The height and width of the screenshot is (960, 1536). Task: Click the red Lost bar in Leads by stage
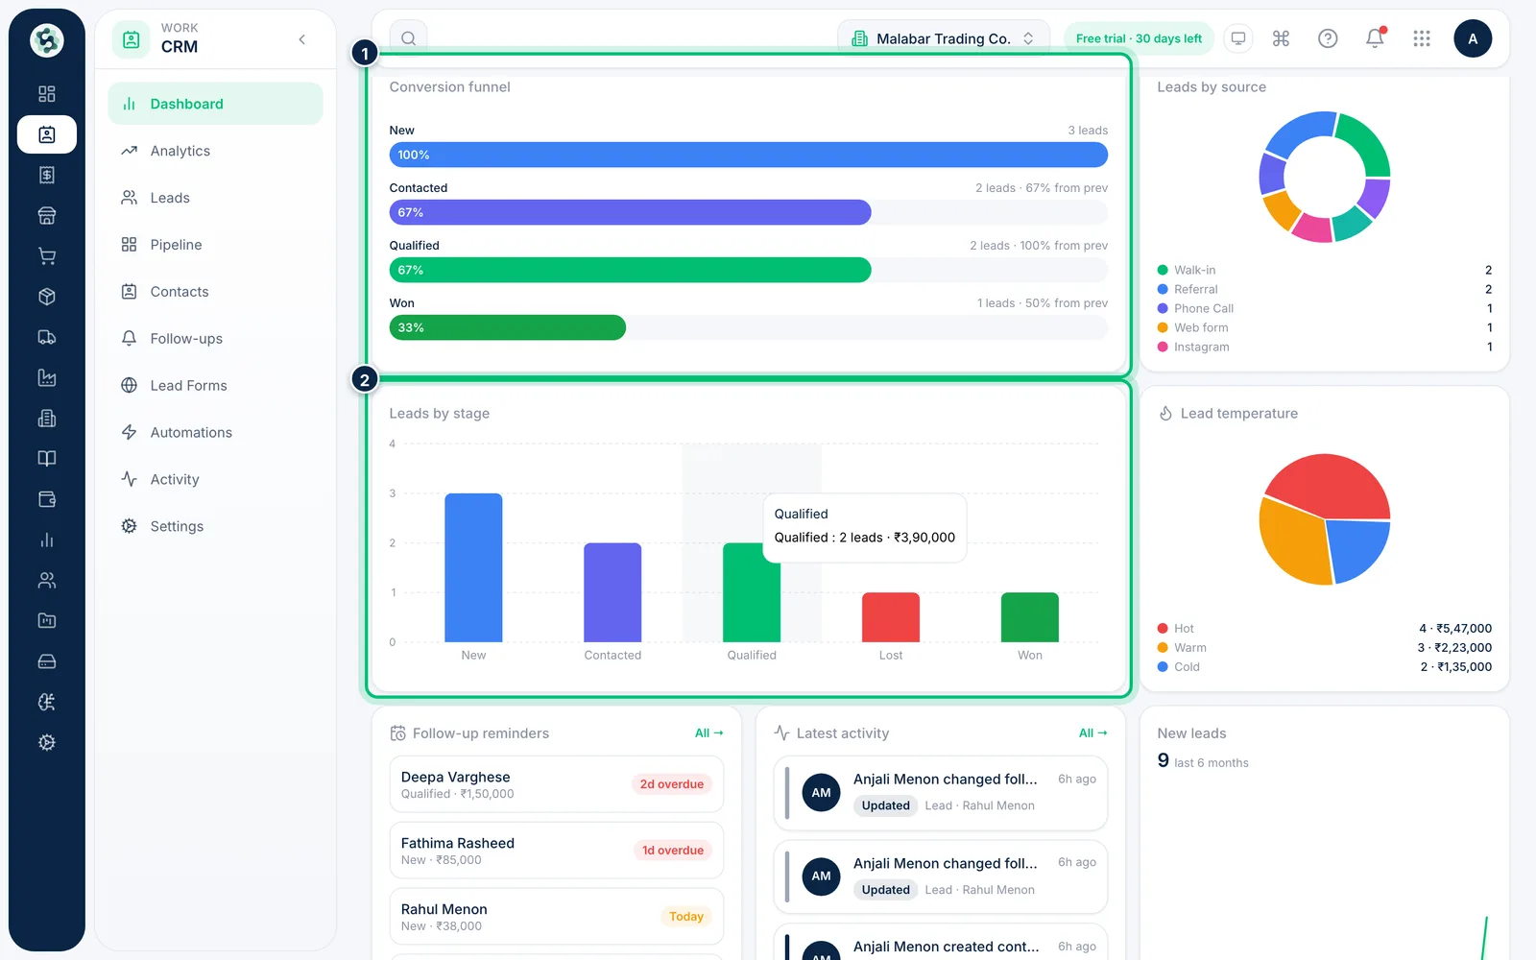click(891, 617)
